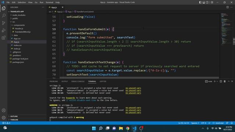
Task: Toggle primary sidebar layout icon
Action: [x=200, y=3]
